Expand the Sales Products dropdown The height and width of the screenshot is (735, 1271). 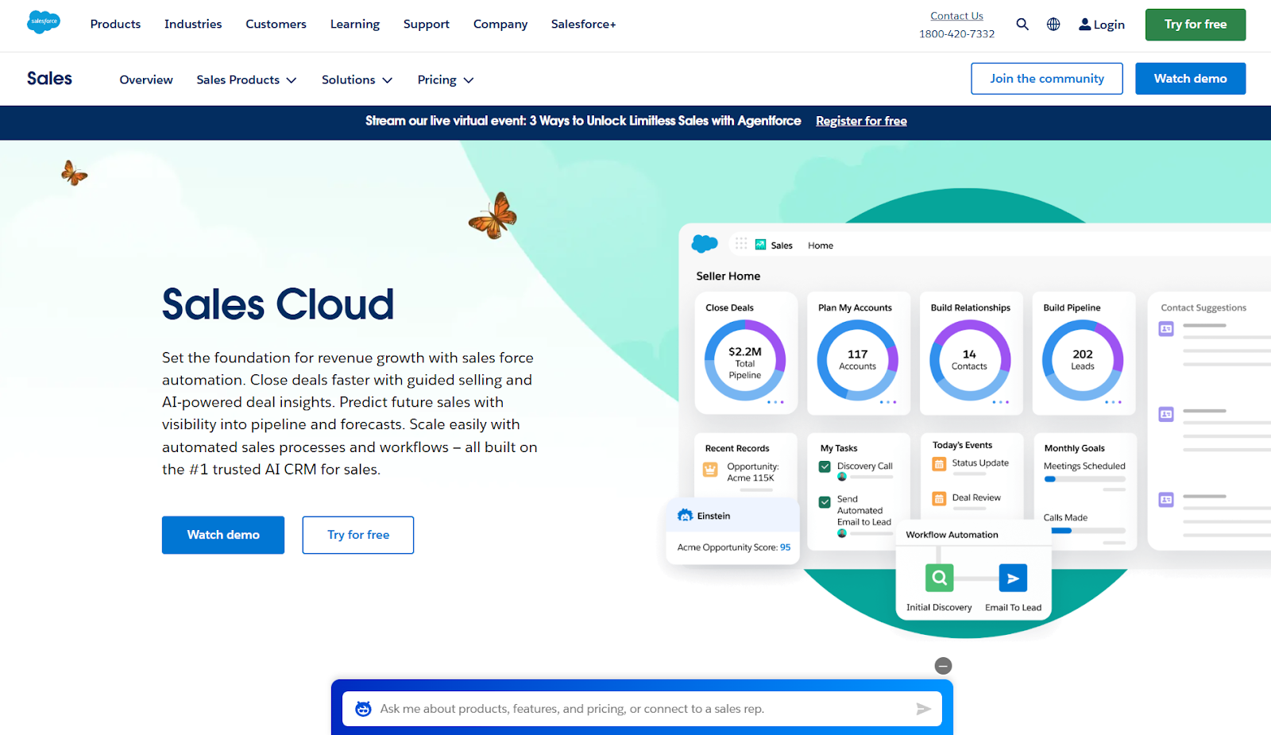tap(246, 80)
